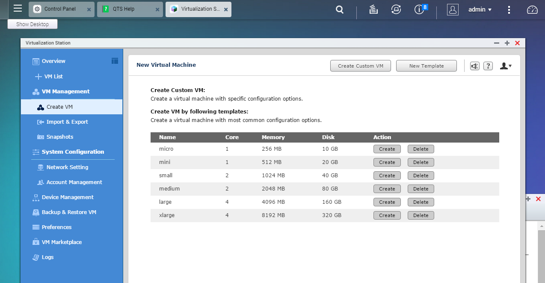The height and width of the screenshot is (283, 545).
Task: Select System Configuration section
Action: pos(73,152)
